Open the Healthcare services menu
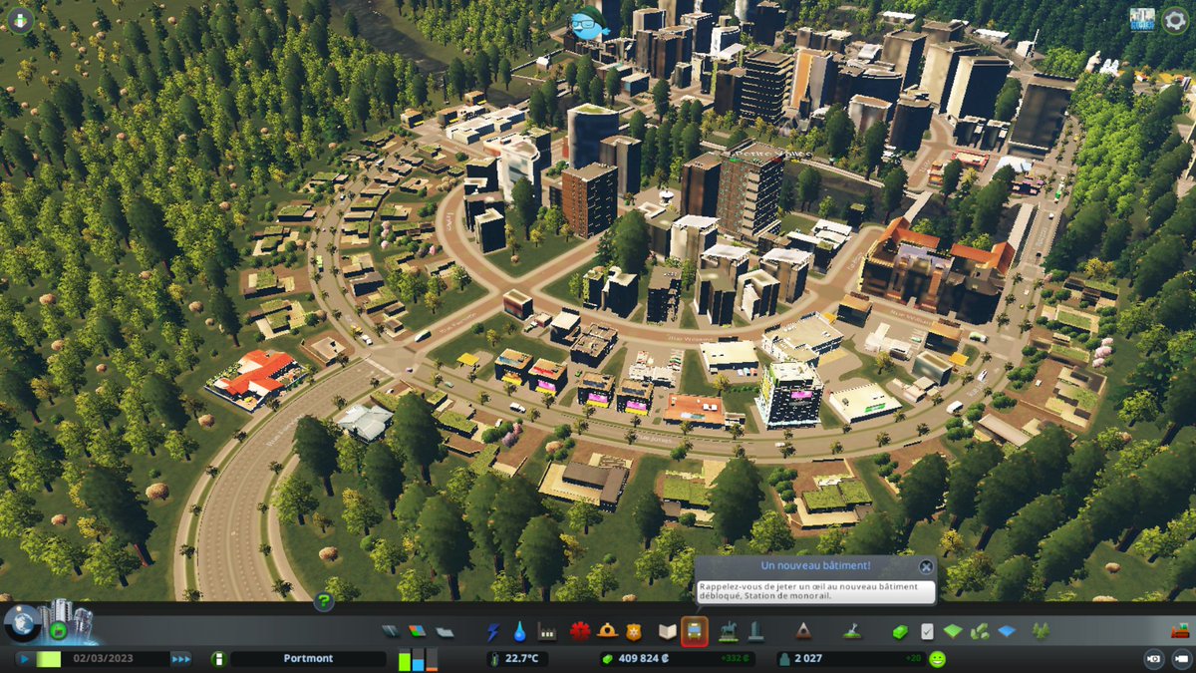The height and width of the screenshot is (673, 1196). 580,631
